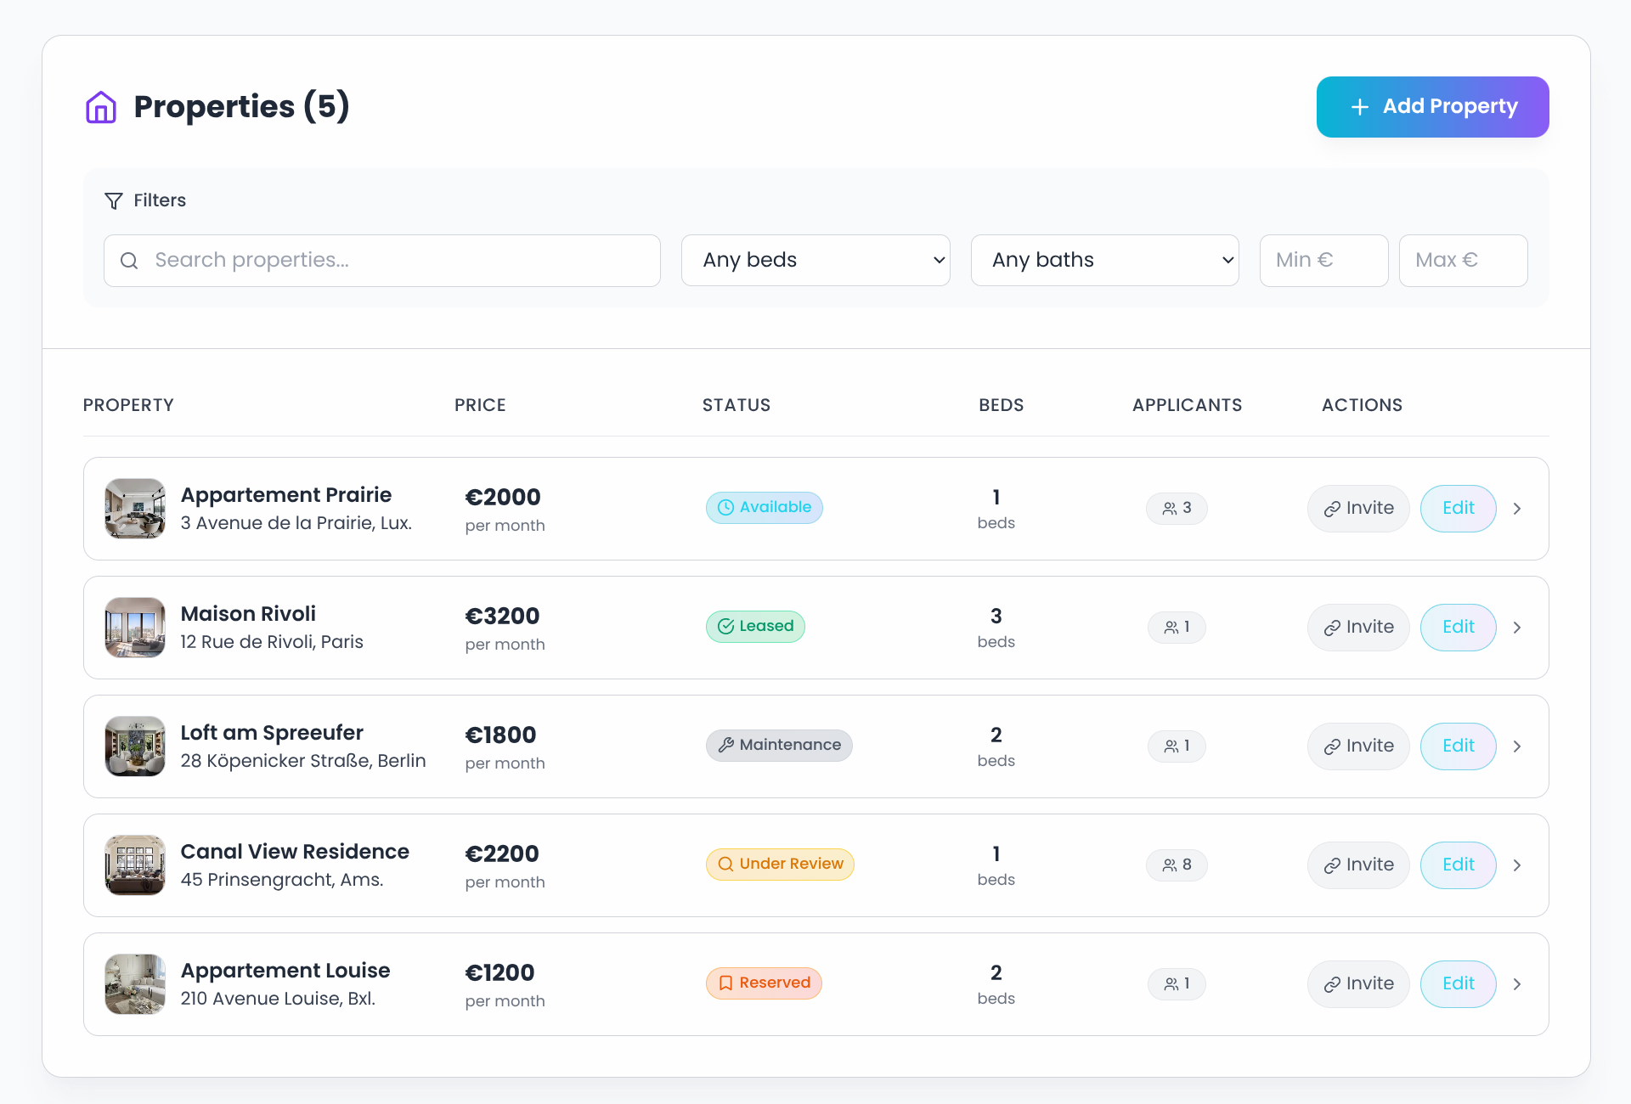Click the filter funnel icon in Filters section

[x=114, y=200]
